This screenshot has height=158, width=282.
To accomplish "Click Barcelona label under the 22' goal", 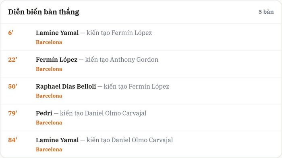I will (x=49, y=69).
